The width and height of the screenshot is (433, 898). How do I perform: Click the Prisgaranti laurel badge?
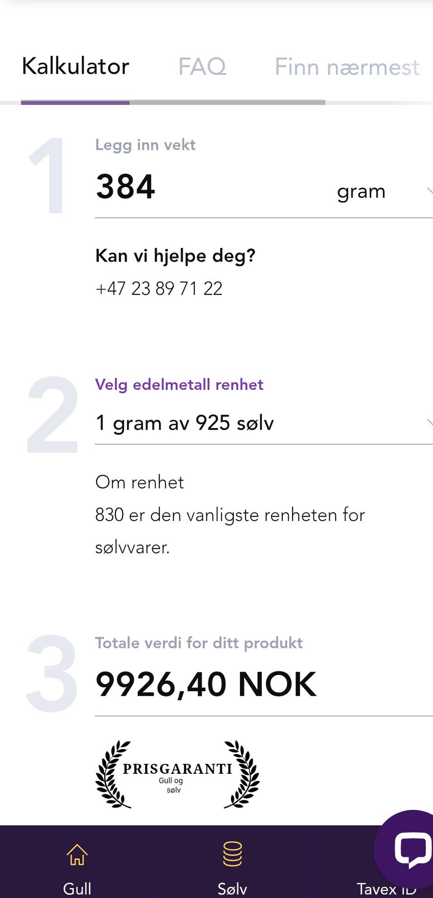coord(177,774)
